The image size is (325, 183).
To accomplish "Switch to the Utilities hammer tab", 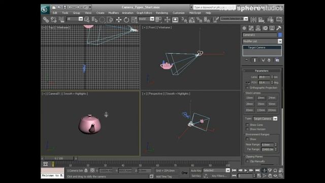I will coord(279,28).
